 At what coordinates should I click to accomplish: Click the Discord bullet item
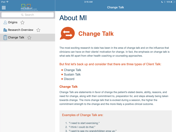click(69, 79)
